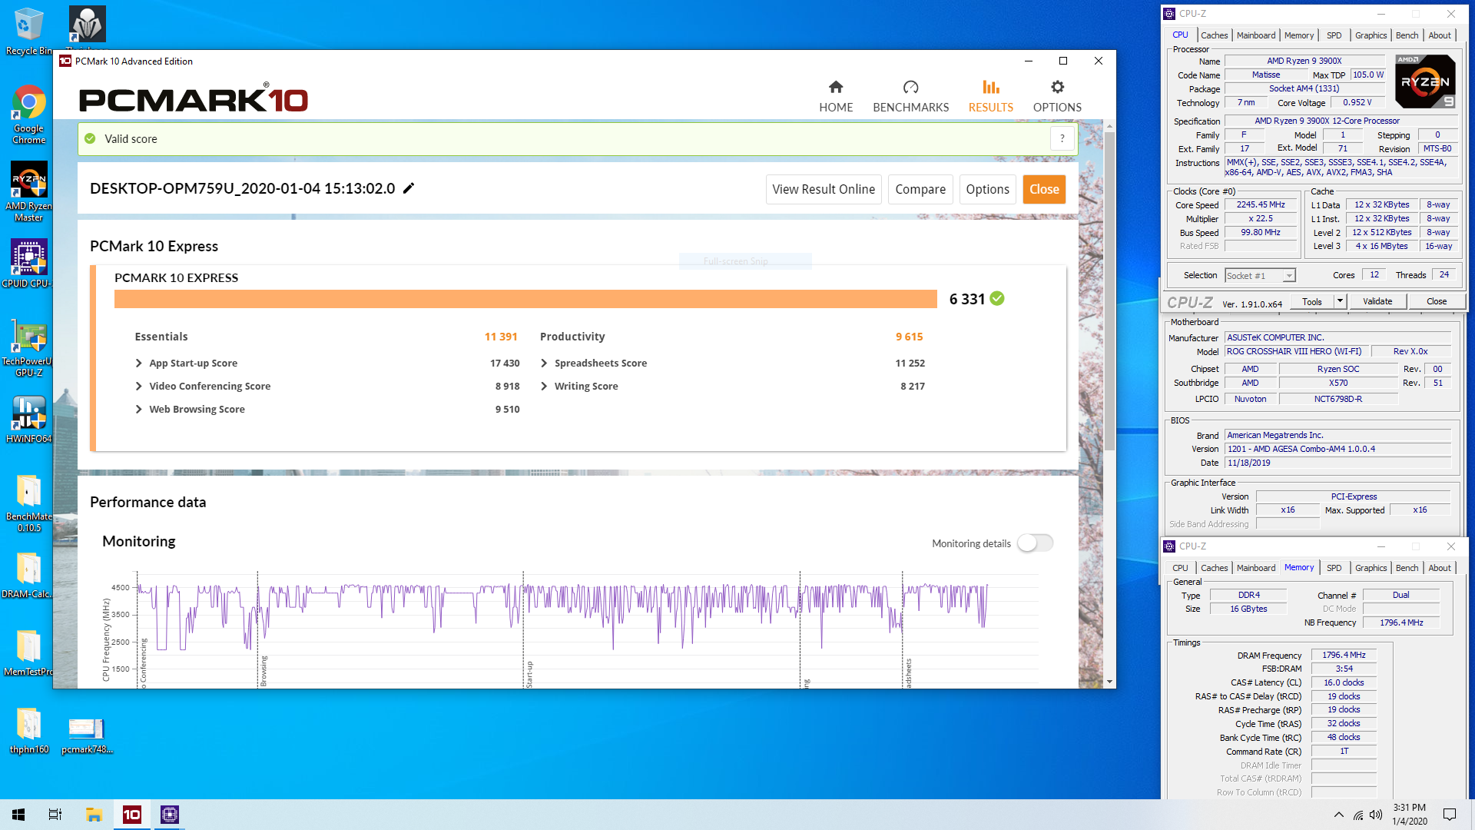Open Bench tab in top CPU-Z

1407,35
